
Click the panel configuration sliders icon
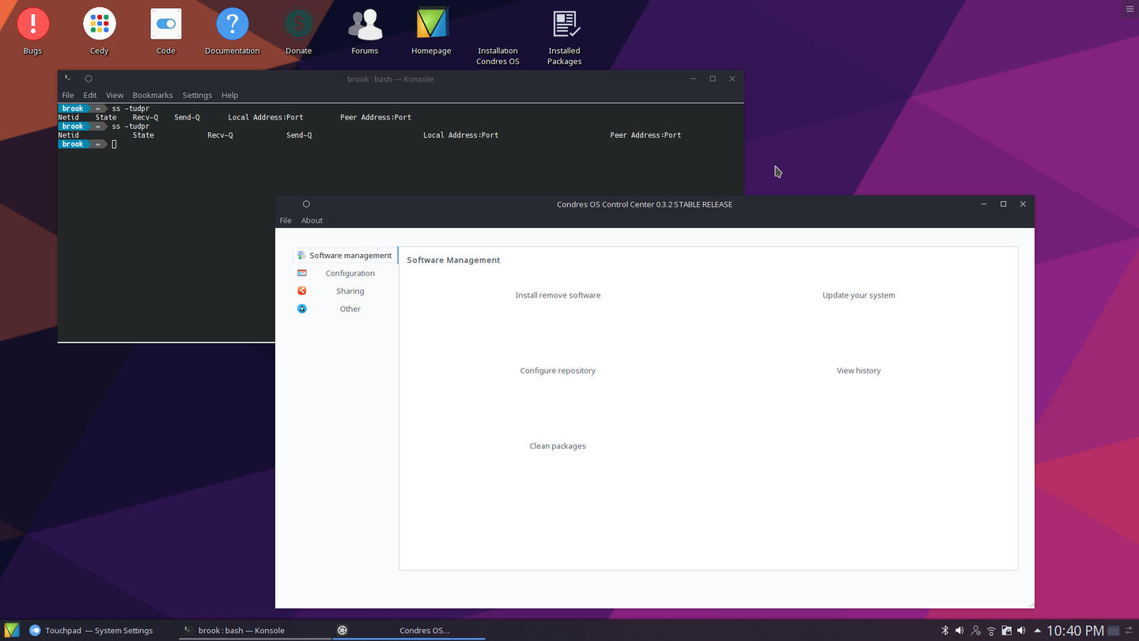tap(1130, 631)
